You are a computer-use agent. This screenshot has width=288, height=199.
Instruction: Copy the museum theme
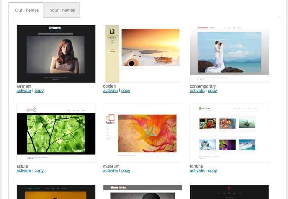pos(126,171)
